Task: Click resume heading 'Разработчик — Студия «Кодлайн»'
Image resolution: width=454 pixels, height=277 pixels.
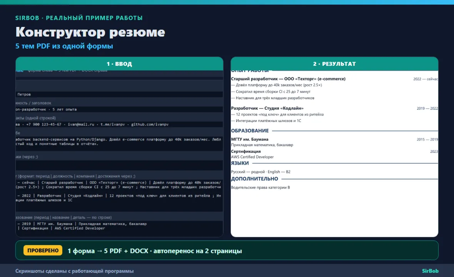Action: coord(267,108)
